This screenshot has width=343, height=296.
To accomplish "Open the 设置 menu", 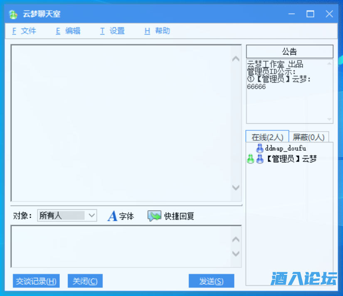I will [112, 31].
